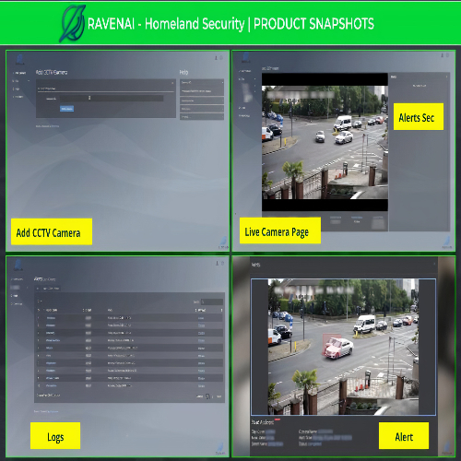The height and width of the screenshot is (461, 461).
Task: Close the Alerts dialog with the top-right x
Action: (434, 264)
